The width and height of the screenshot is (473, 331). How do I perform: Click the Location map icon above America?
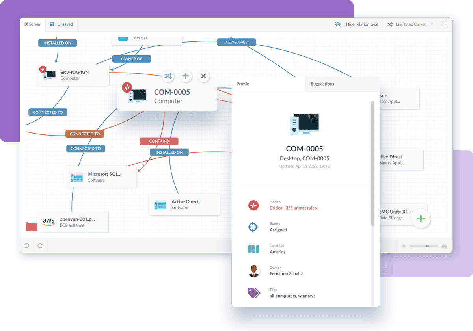(254, 248)
